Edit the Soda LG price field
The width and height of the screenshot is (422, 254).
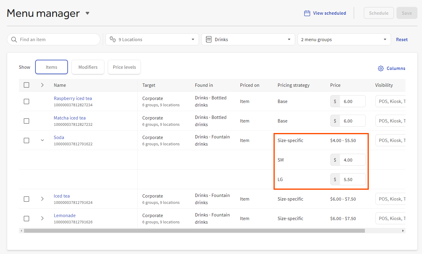point(348,179)
